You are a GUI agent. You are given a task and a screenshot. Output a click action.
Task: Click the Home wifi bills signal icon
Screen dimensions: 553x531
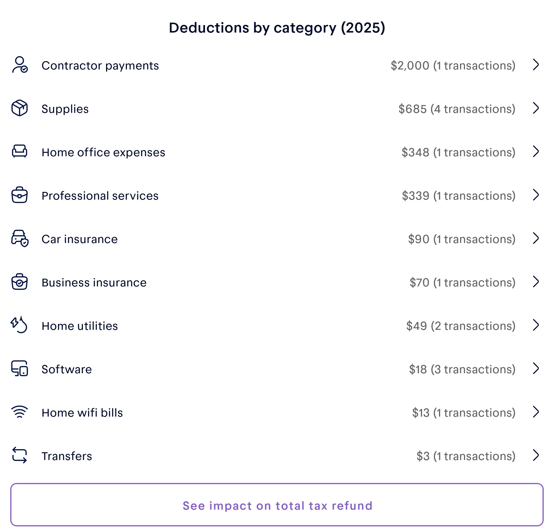coord(20,412)
